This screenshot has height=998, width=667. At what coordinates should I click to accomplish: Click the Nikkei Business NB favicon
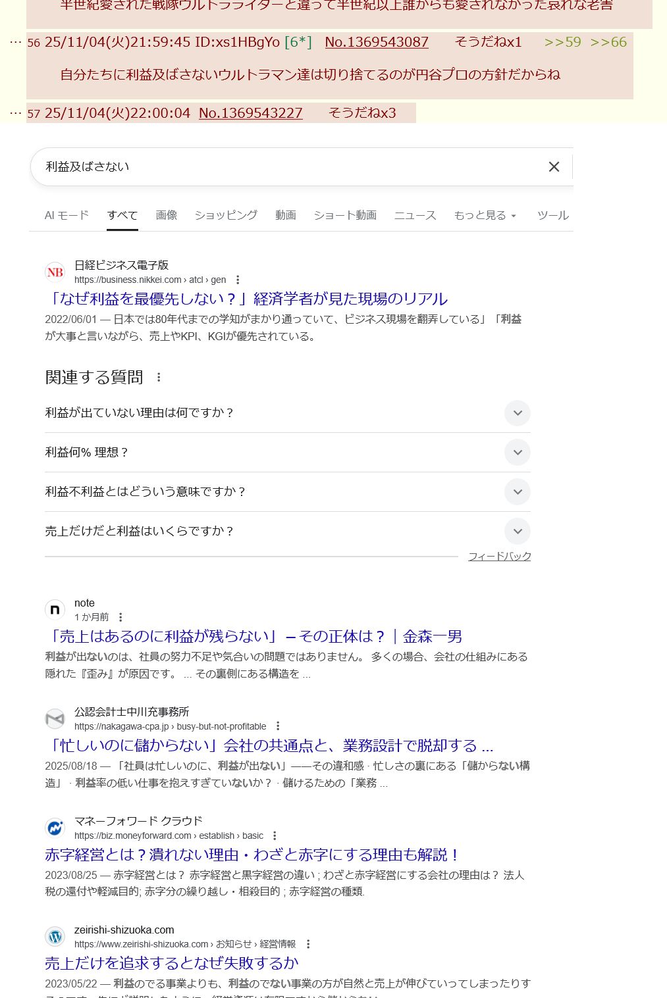click(x=55, y=272)
